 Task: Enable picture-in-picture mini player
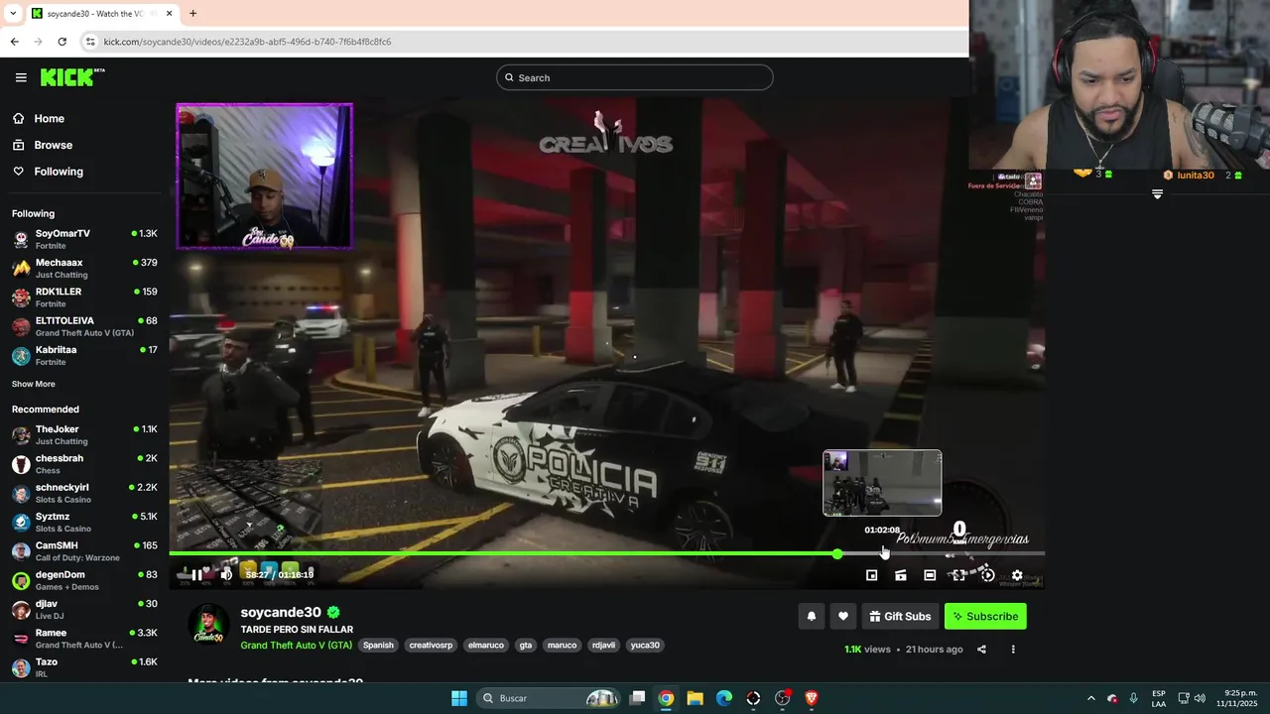(x=871, y=575)
